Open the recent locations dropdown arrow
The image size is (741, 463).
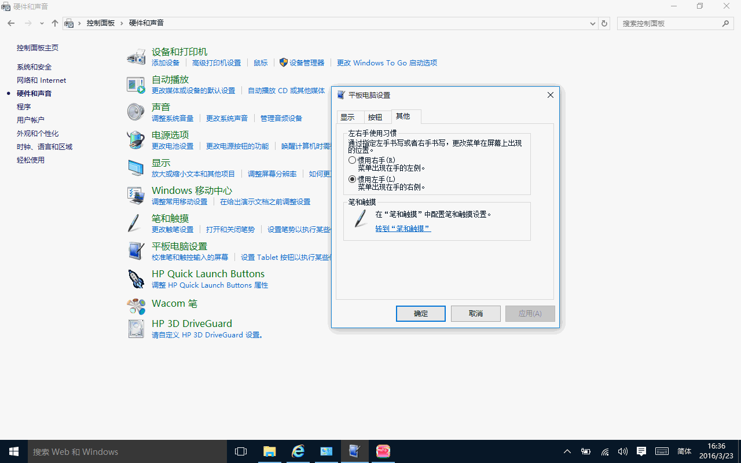pyautogui.click(x=42, y=24)
